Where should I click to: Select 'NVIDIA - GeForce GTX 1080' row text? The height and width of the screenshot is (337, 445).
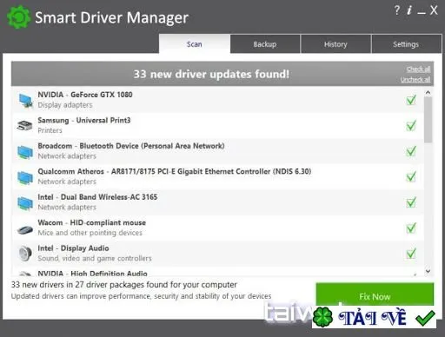(85, 95)
